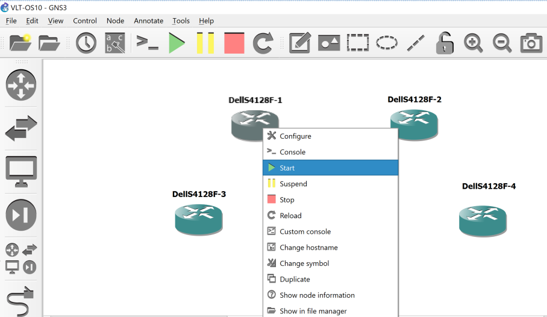Open the File menu
Screen dimensions: 547x317
click(x=11, y=21)
